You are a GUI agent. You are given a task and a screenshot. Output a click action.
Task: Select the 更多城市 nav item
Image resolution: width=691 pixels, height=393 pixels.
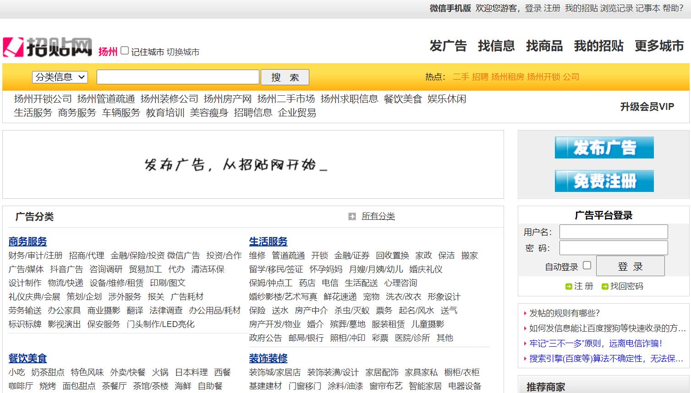[x=659, y=46]
